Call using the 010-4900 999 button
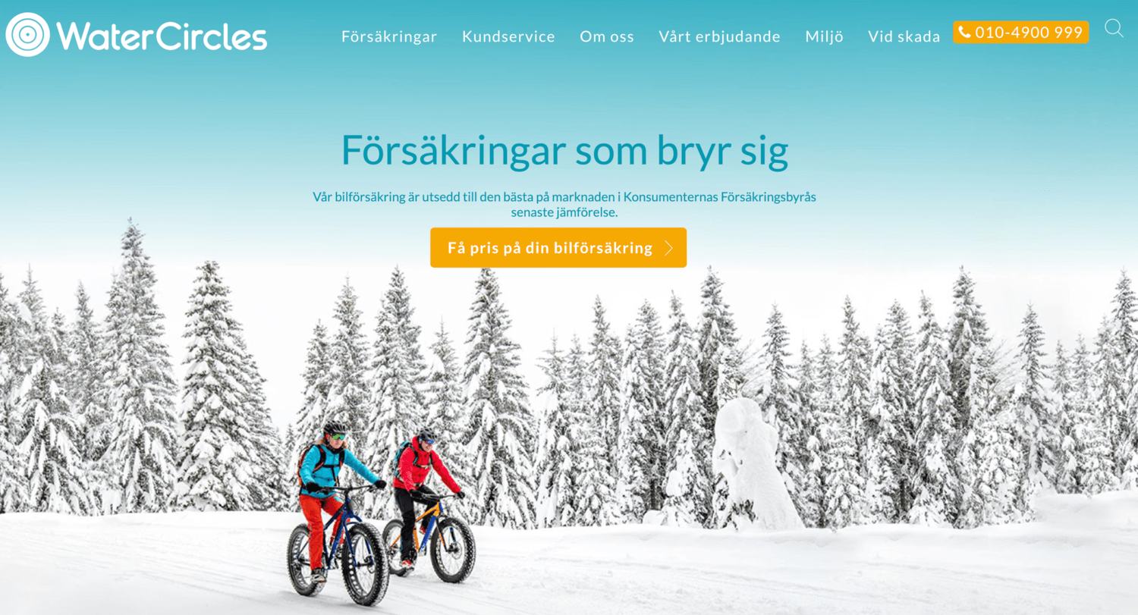The image size is (1138, 615). click(1020, 32)
